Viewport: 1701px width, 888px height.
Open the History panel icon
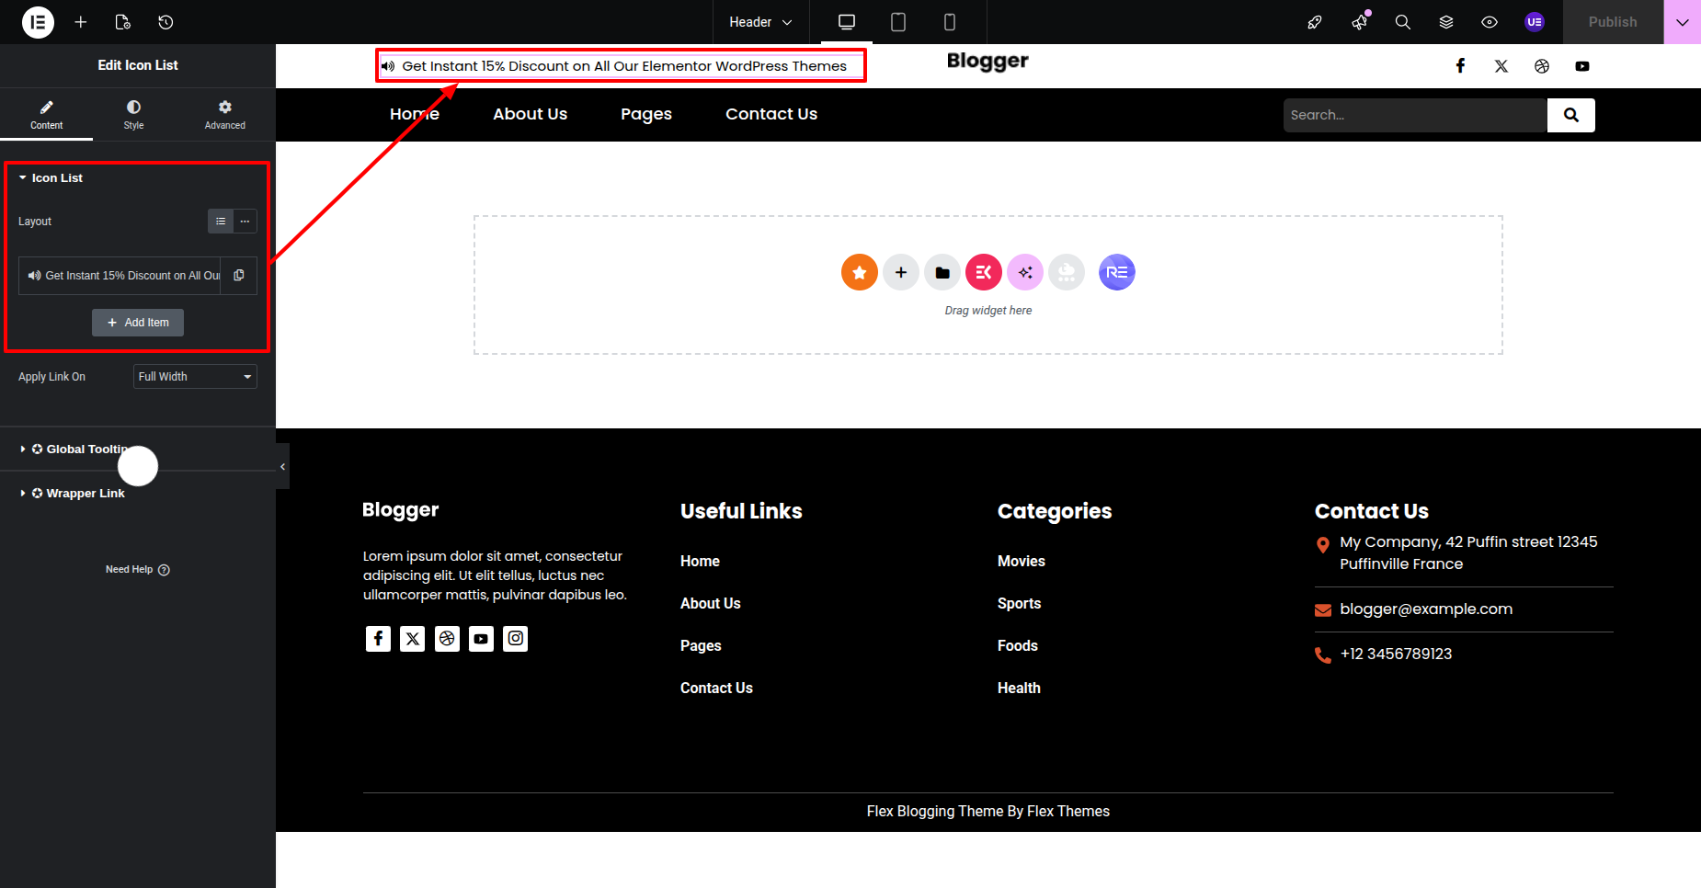tap(166, 22)
